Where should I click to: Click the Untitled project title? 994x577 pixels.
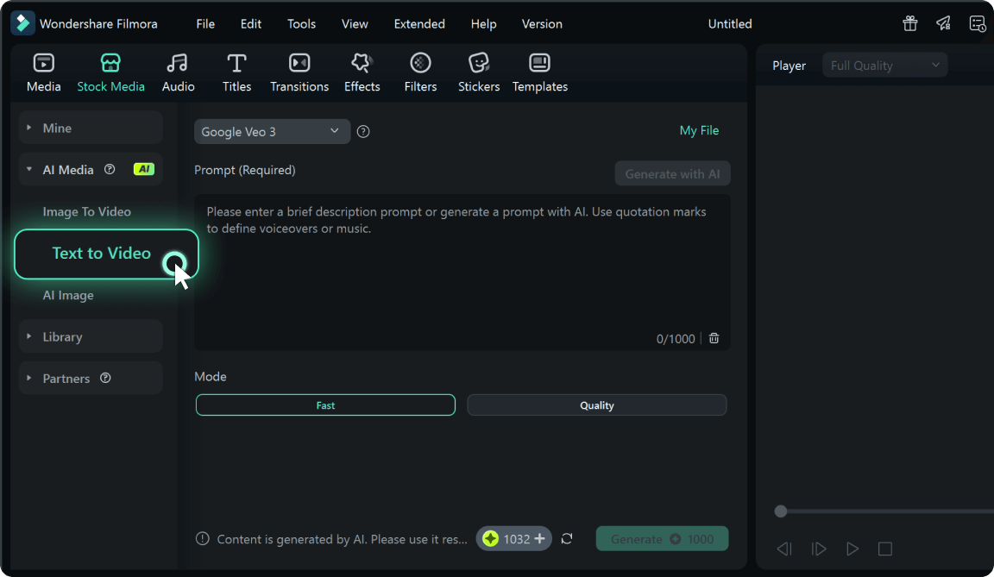(x=730, y=23)
